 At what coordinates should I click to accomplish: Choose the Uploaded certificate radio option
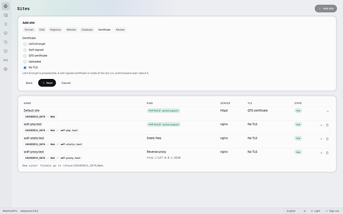click(x=25, y=62)
